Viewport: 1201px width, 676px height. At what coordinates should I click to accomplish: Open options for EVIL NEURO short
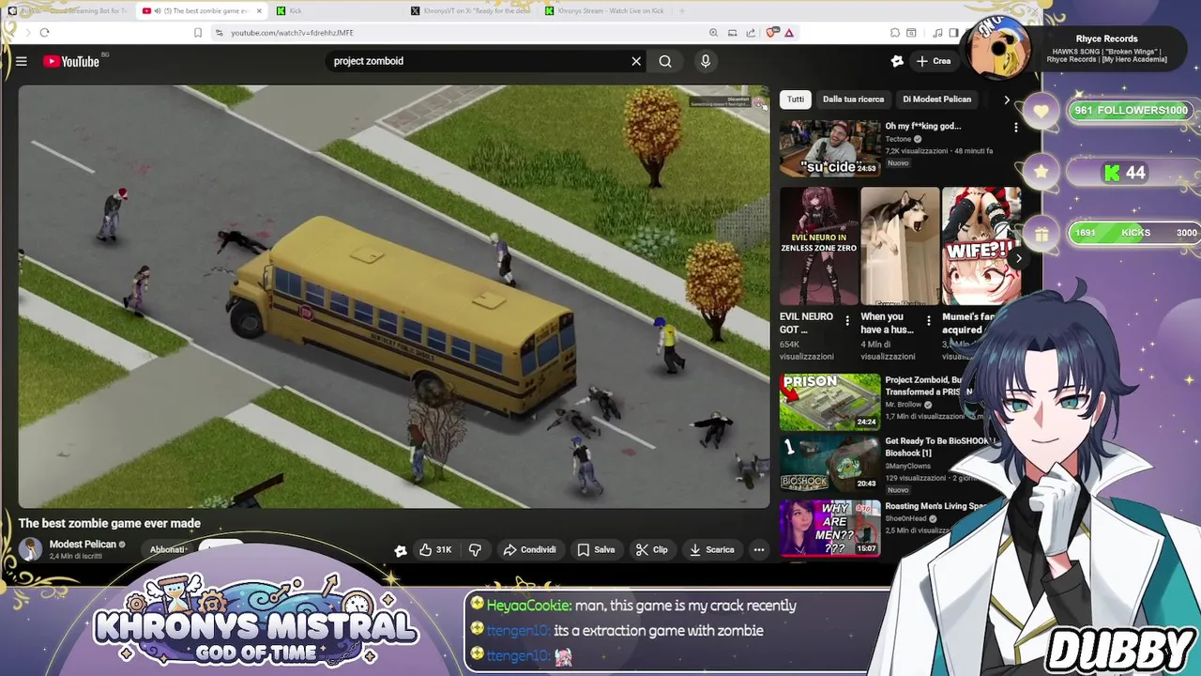847,321
